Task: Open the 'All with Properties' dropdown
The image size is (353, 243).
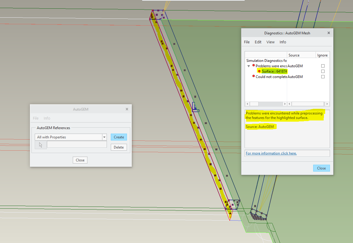Action: (x=104, y=137)
